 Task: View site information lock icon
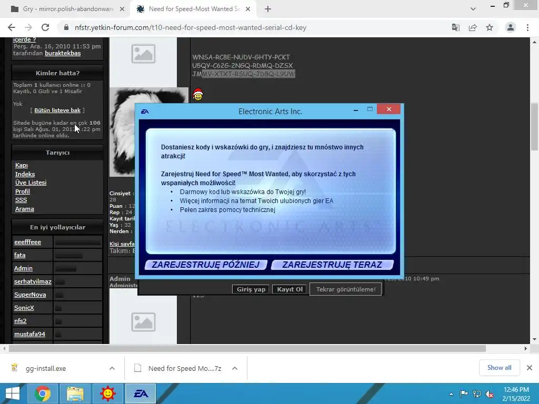66,27
